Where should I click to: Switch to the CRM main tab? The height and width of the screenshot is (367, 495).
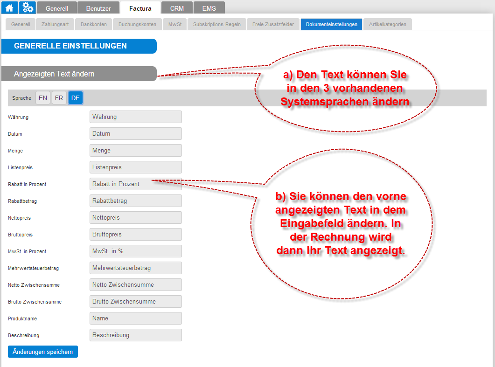(177, 8)
